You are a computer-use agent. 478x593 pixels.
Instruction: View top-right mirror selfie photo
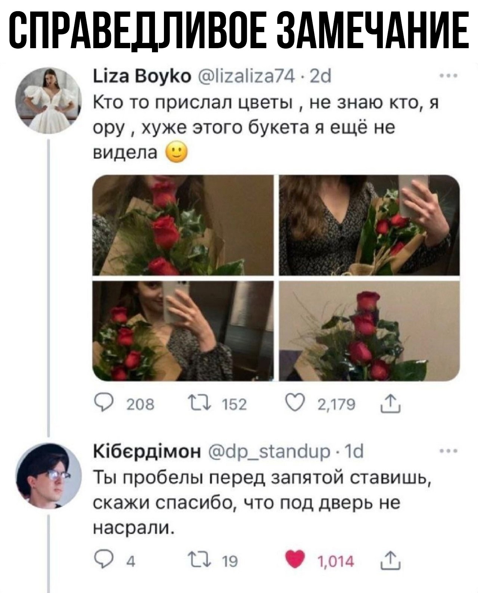tap(369, 225)
